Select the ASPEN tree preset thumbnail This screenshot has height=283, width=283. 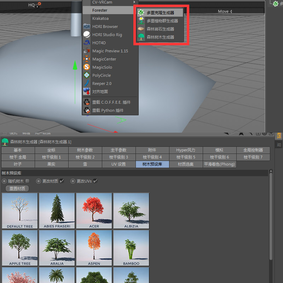pyautogui.click(x=94, y=248)
